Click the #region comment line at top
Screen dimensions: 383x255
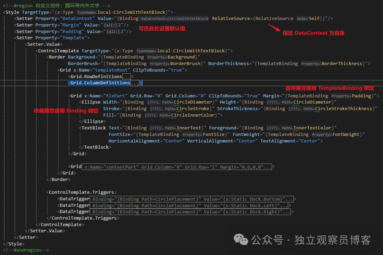tap(56, 6)
